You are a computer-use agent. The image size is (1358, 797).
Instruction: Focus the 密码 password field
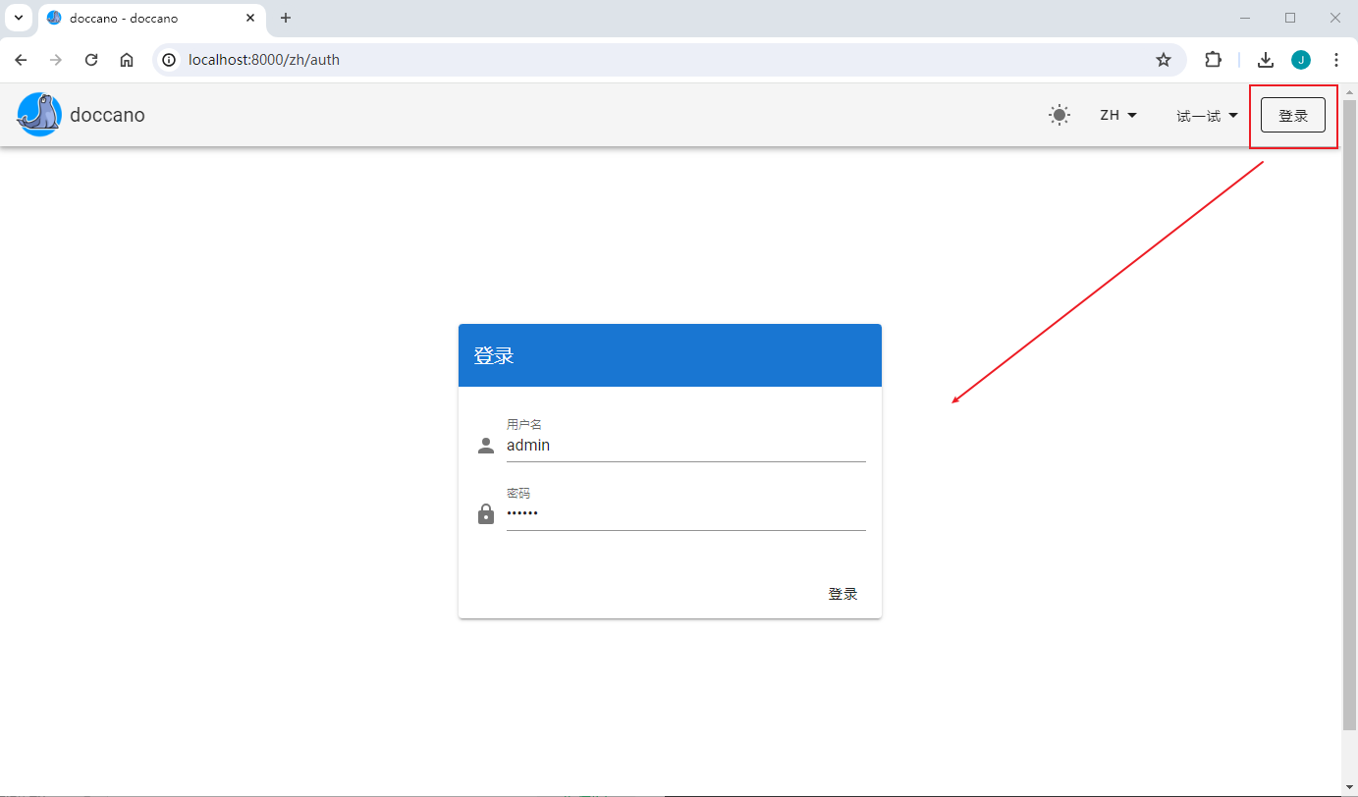click(685, 513)
